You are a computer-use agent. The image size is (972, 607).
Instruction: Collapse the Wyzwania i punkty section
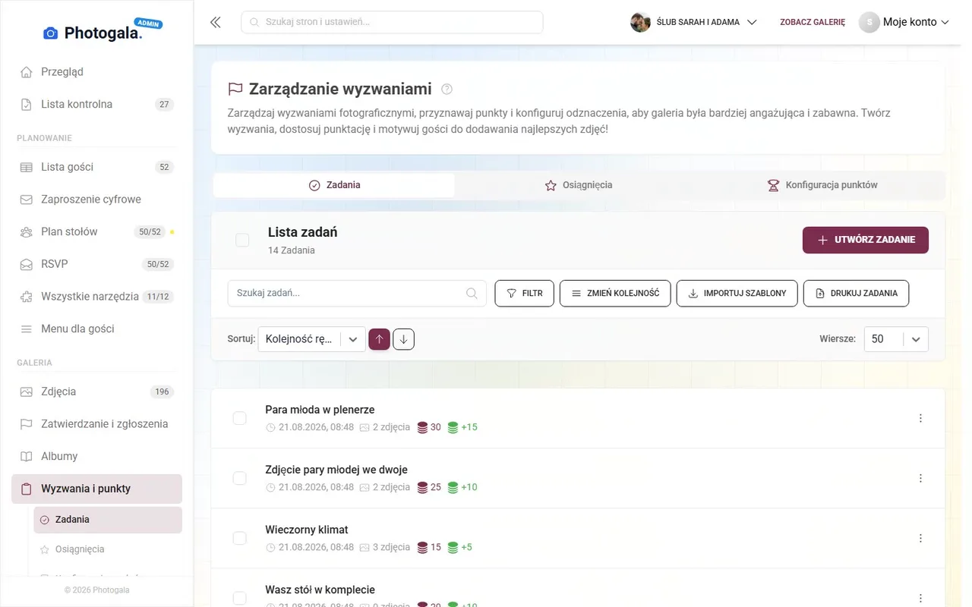96,489
